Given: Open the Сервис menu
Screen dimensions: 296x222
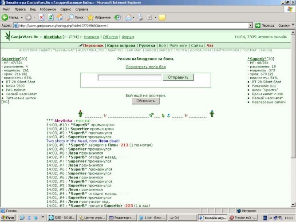Looking at the screenshot, I should (66, 9).
